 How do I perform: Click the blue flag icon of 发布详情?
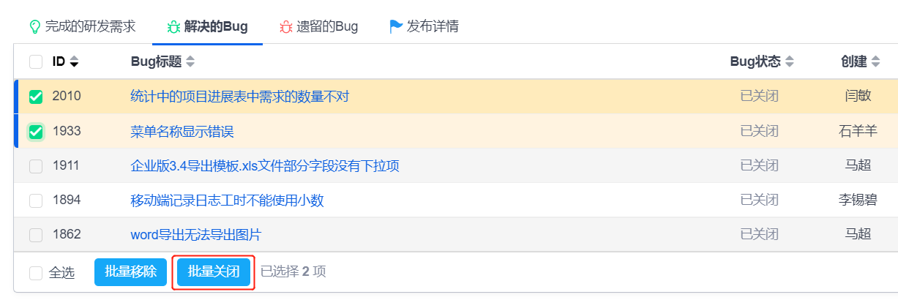click(396, 27)
